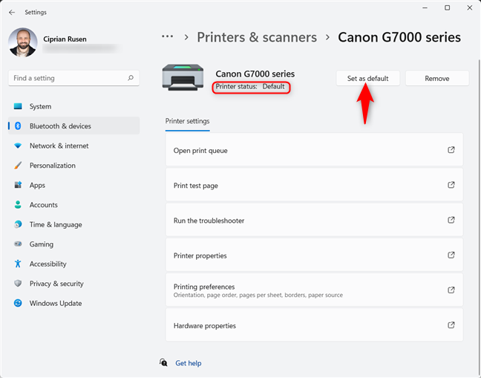This screenshot has width=481, height=378.
Task: Click the Get help headset icon
Action: pyautogui.click(x=163, y=362)
